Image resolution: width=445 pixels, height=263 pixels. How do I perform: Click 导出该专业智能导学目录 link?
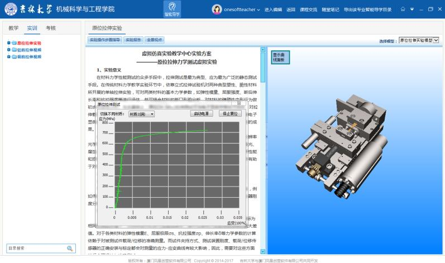[x=368, y=9]
